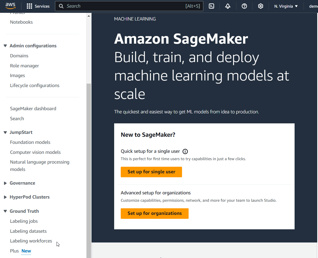Open Images in Admin configurations

point(17,75)
